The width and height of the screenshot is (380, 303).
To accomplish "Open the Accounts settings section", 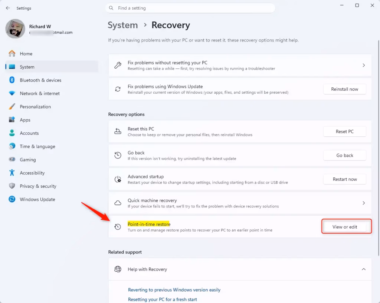I will click(52, 133).
